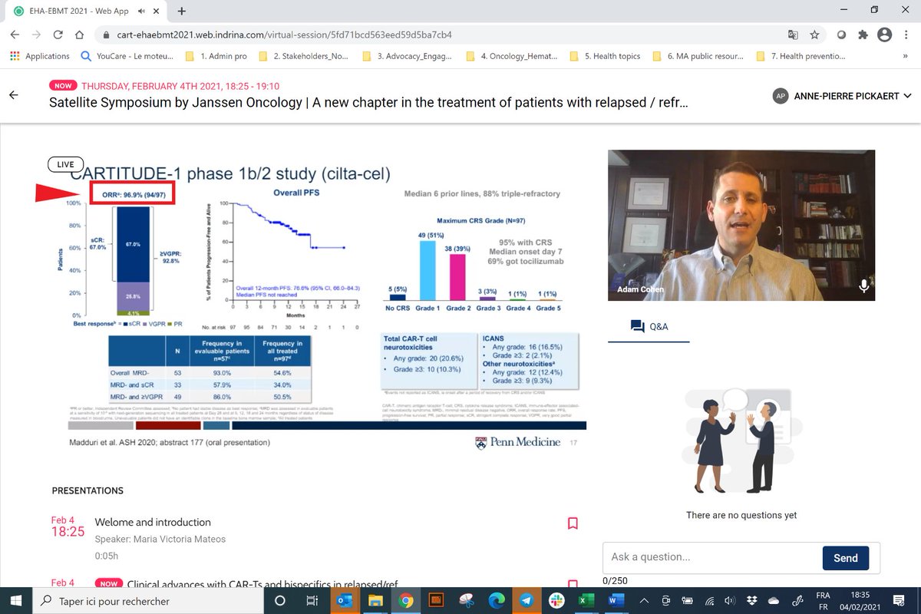
Task: Close the EHA-EBMT 2021 tab
Action: (156, 11)
